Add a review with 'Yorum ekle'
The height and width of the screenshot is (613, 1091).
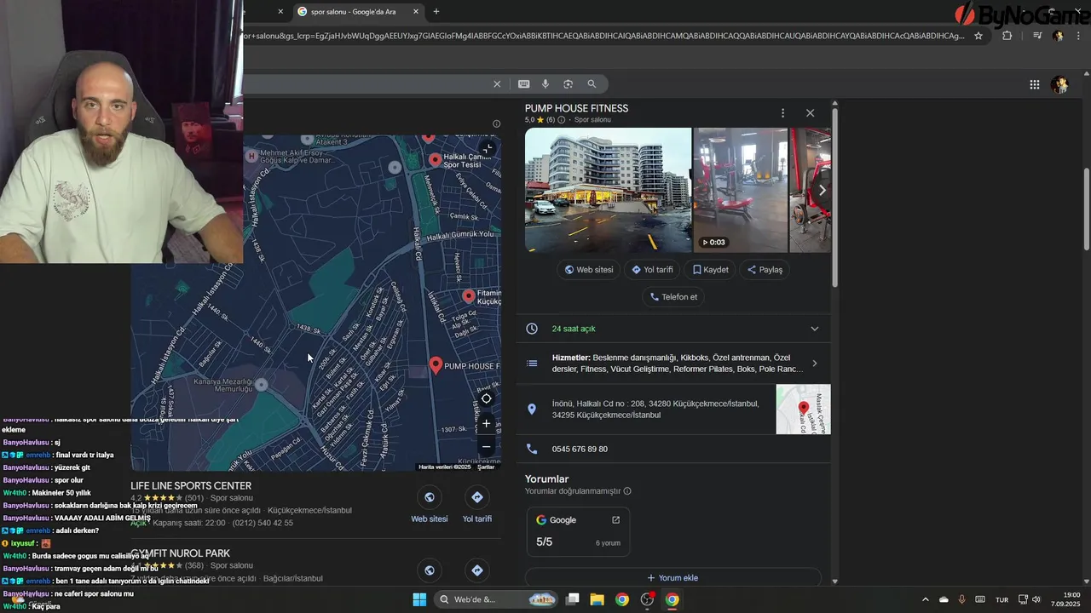pos(673,578)
